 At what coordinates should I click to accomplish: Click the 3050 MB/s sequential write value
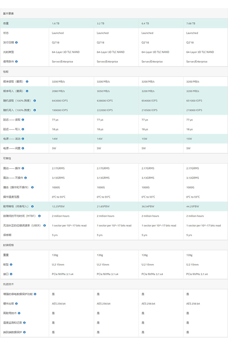click(x=103, y=91)
